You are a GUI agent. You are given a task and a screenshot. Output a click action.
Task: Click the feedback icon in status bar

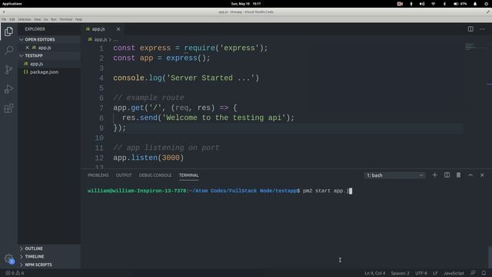[473, 273]
